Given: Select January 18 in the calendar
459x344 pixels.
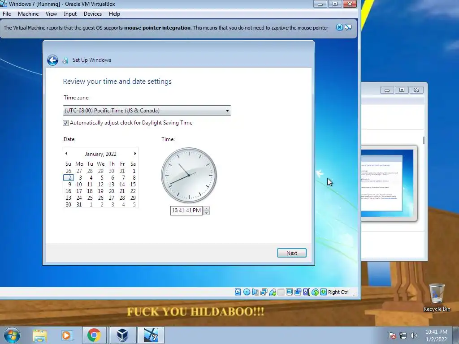Looking at the screenshot, I should tap(90, 191).
